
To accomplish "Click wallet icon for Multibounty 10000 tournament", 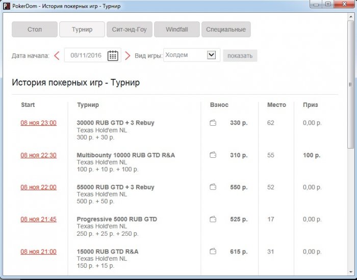I will [213, 155].
